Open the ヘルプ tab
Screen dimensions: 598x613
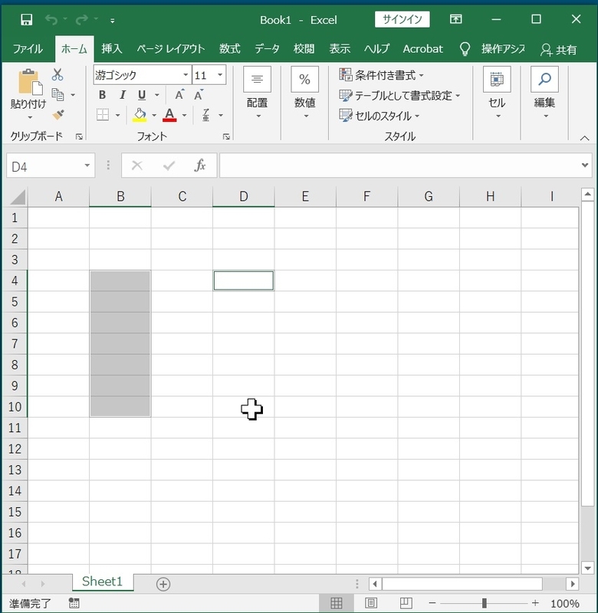[376, 49]
